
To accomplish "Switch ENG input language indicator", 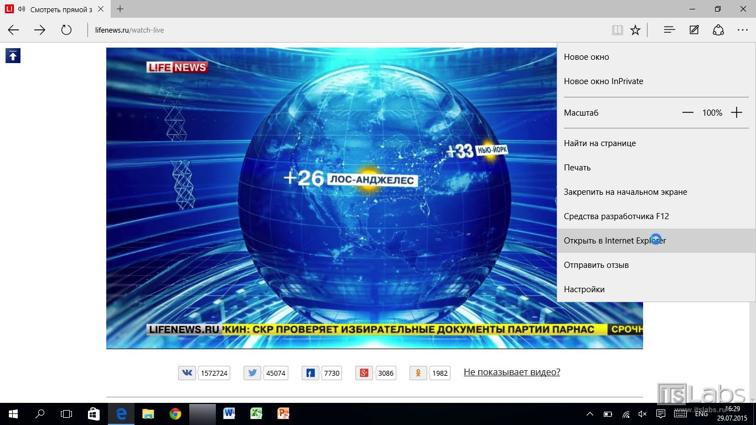I will [701, 414].
